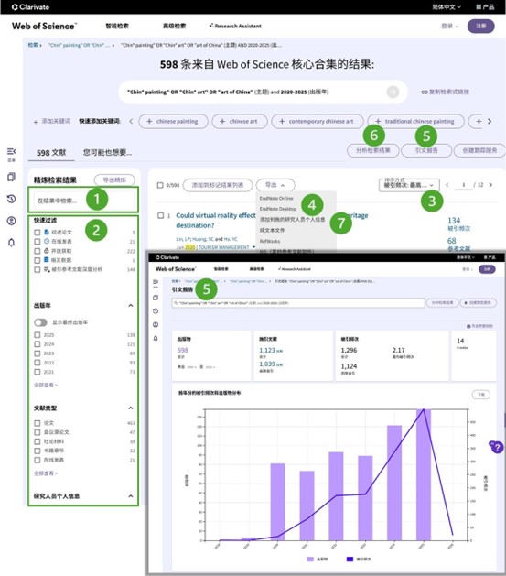
Task: Go to next results page arrow
Action: 491,185
